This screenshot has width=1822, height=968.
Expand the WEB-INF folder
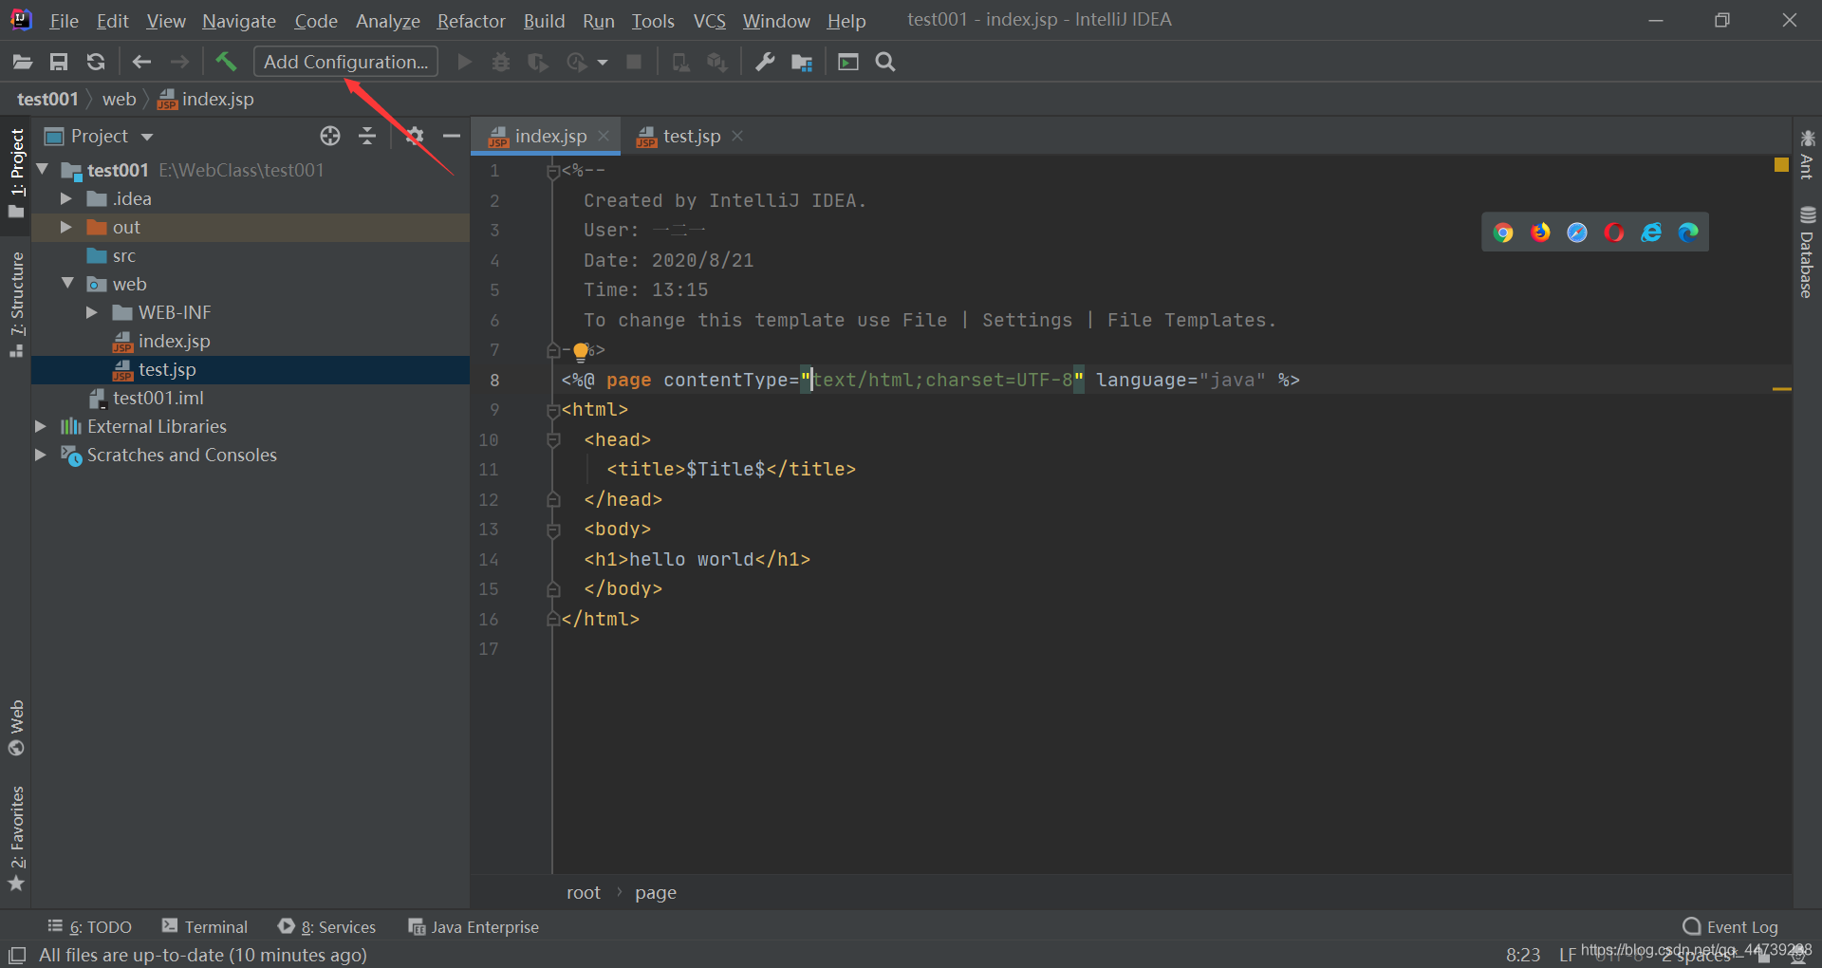click(x=92, y=312)
